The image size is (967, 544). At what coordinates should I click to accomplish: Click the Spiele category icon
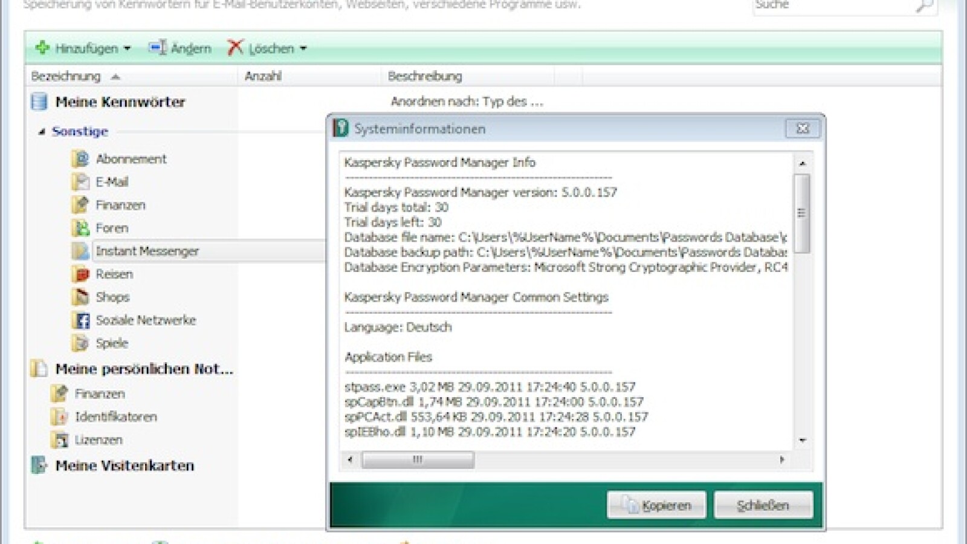[x=80, y=343]
